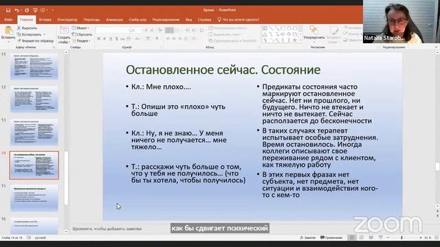Toggle Примечания (Comments) pane in status bar

(331, 238)
